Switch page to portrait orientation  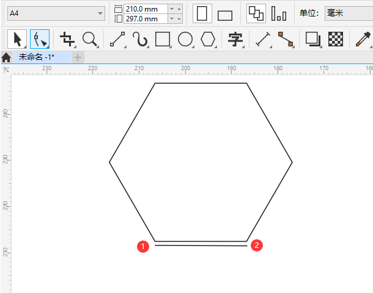(x=201, y=13)
